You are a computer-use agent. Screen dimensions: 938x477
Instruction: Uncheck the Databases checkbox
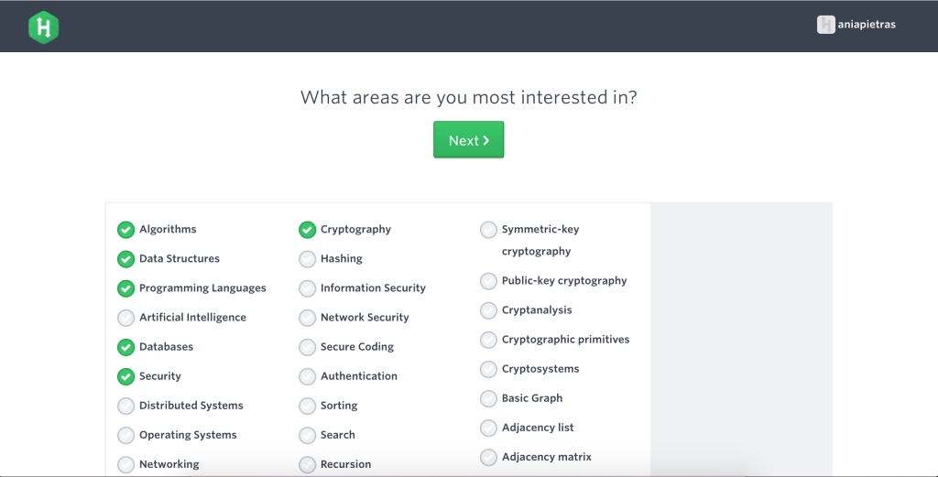(x=125, y=347)
